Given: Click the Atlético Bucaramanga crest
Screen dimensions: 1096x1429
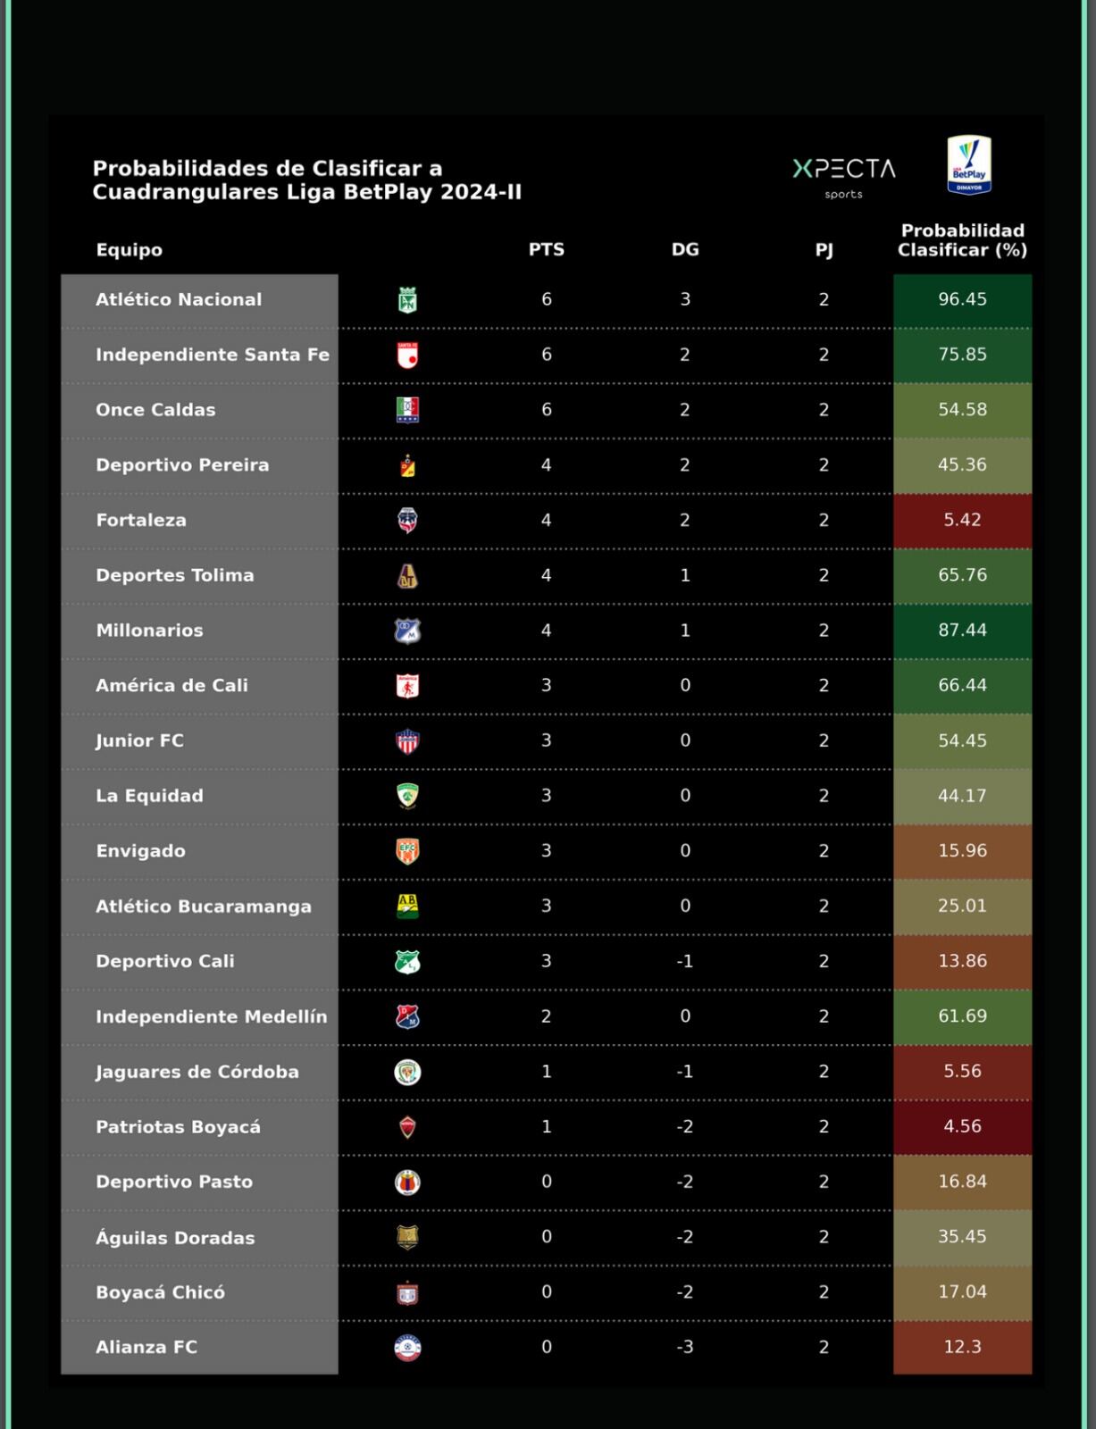Looking at the screenshot, I should (x=407, y=907).
